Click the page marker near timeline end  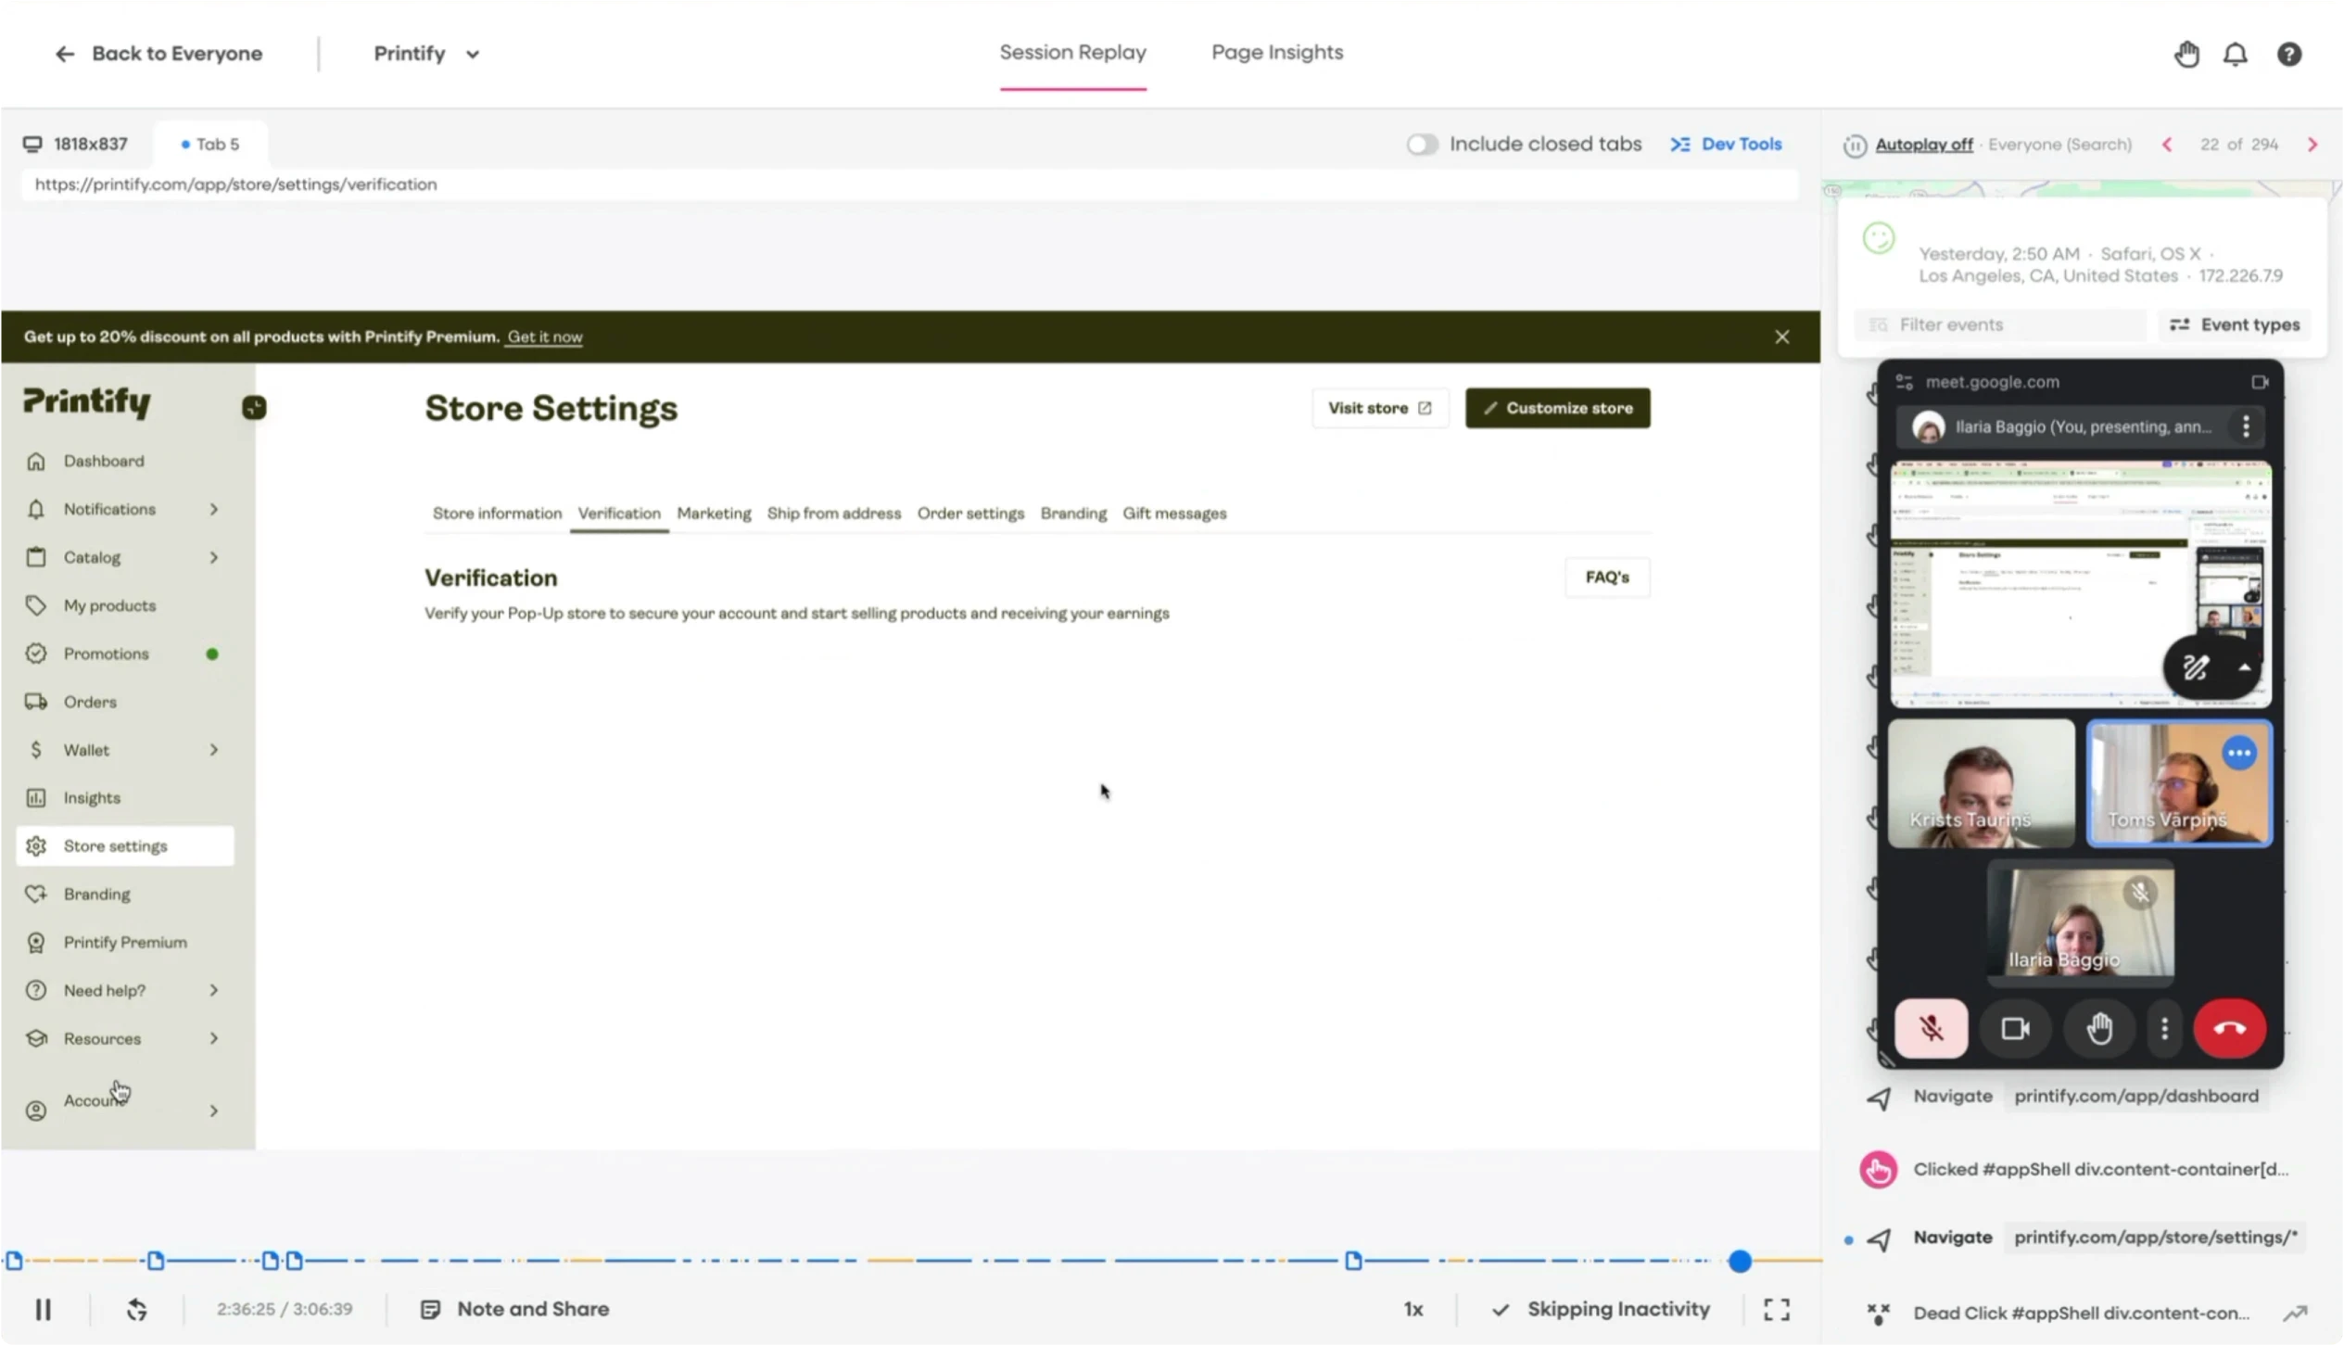(1353, 1262)
